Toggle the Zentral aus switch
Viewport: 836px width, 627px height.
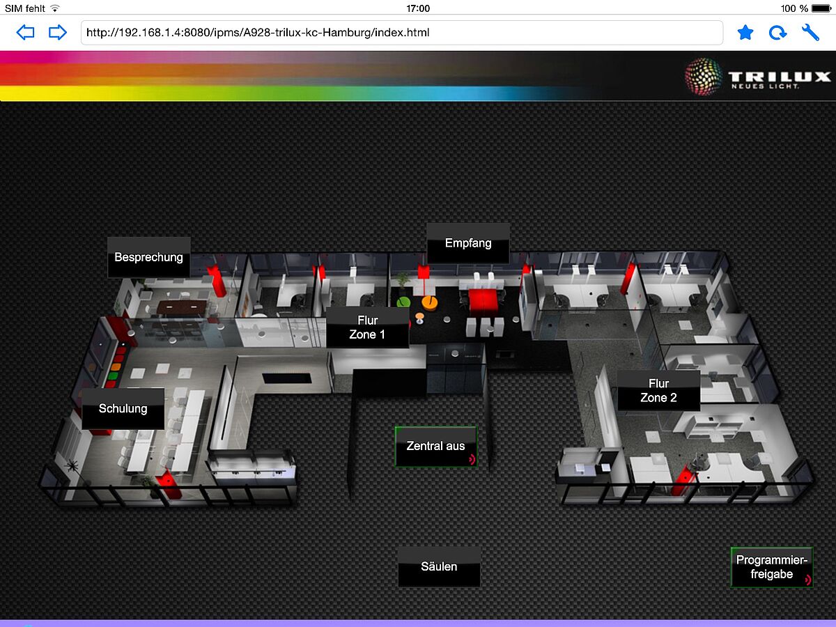pos(436,447)
